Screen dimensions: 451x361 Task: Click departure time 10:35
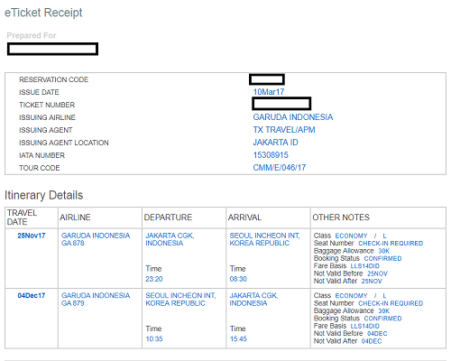click(x=154, y=338)
